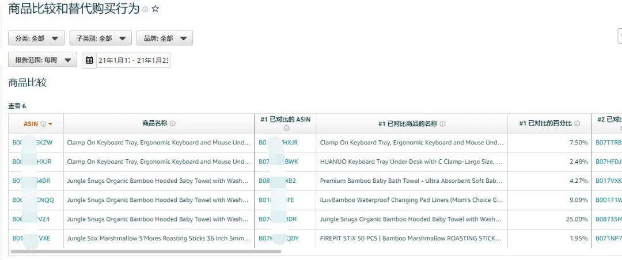Click the 查看 6 result count

click(17, 106)
